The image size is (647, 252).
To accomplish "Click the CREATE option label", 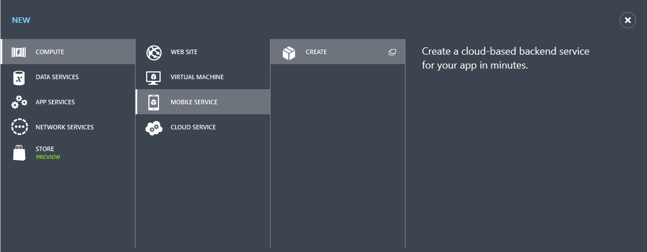I will [x=316, y=52].
